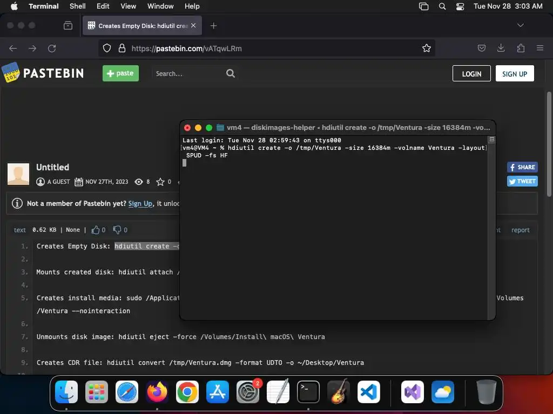
Task: Open GarageBand from the Dock
Action: tap(339, 392)
